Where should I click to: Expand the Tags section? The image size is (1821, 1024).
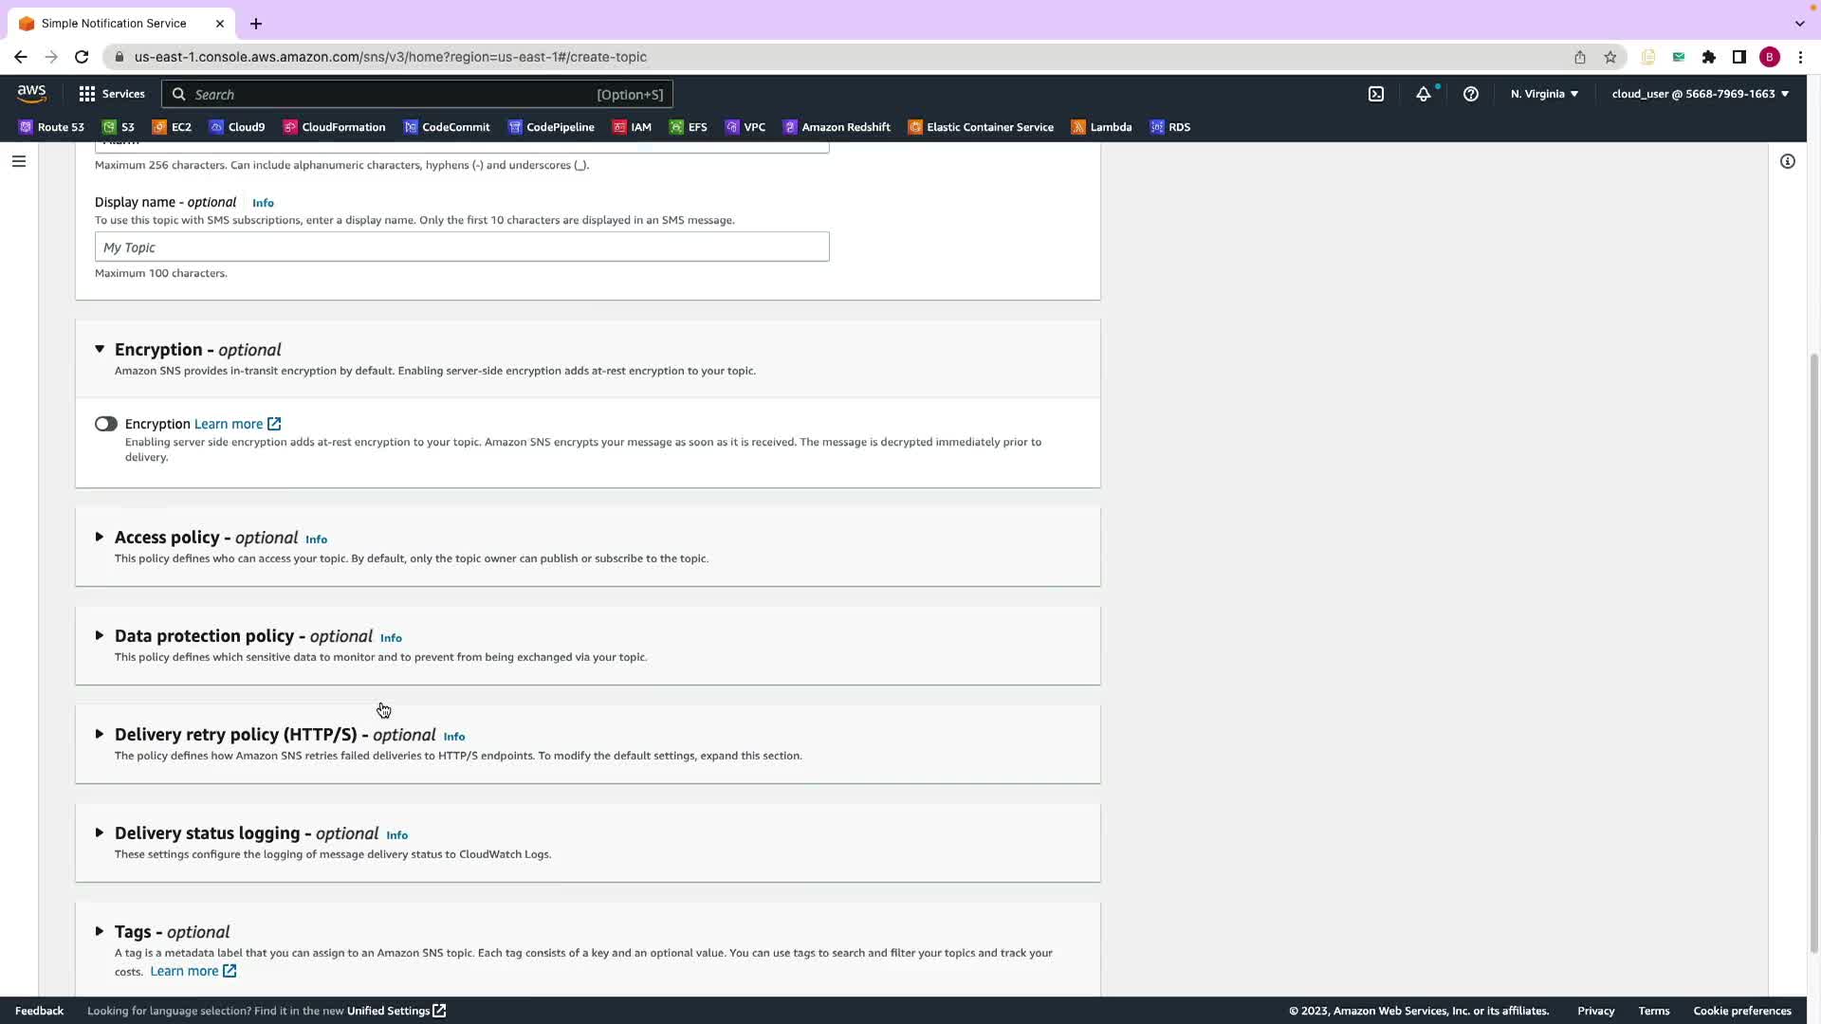tap(100, 932)
